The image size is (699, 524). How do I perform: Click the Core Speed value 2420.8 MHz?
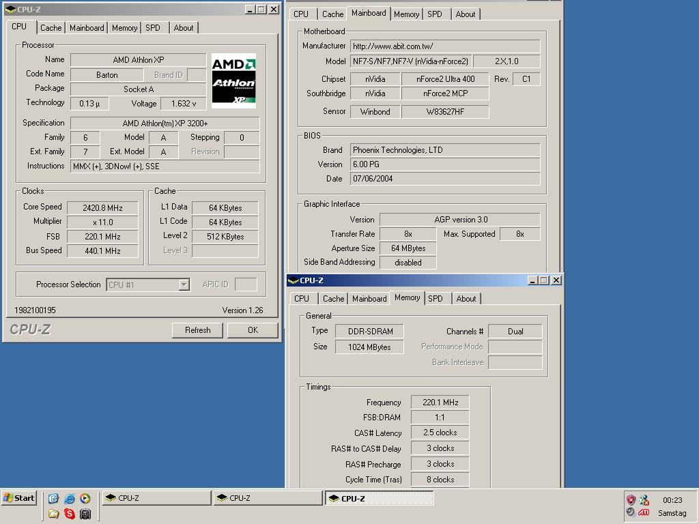(x=102, y=208)
